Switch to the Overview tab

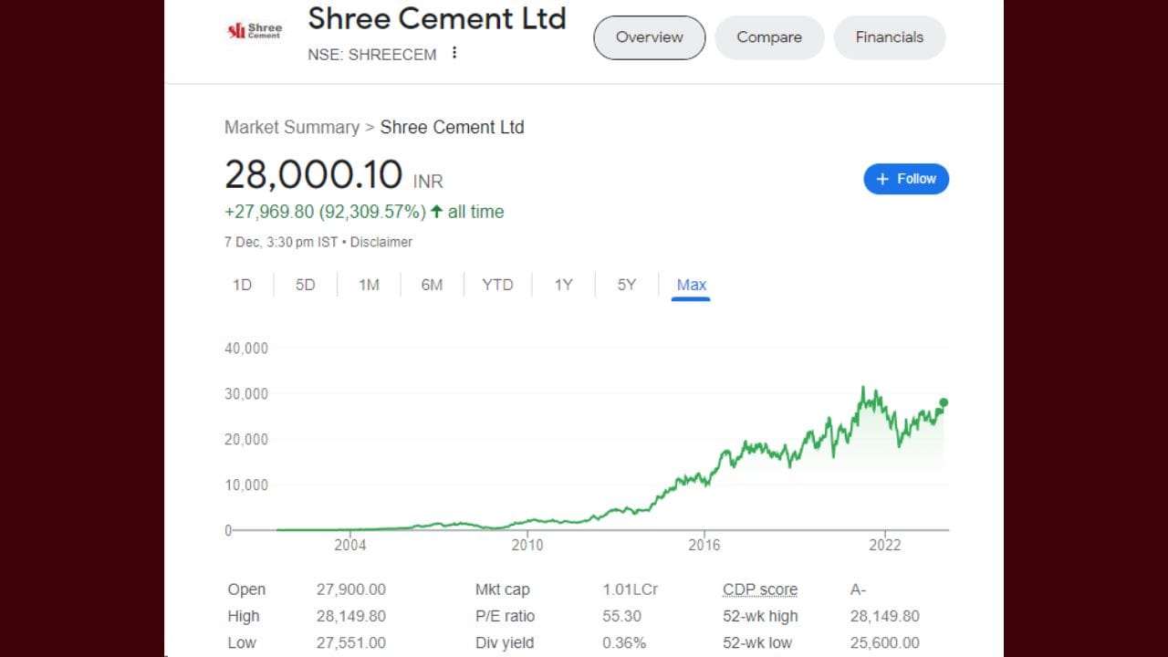point(649,37)
